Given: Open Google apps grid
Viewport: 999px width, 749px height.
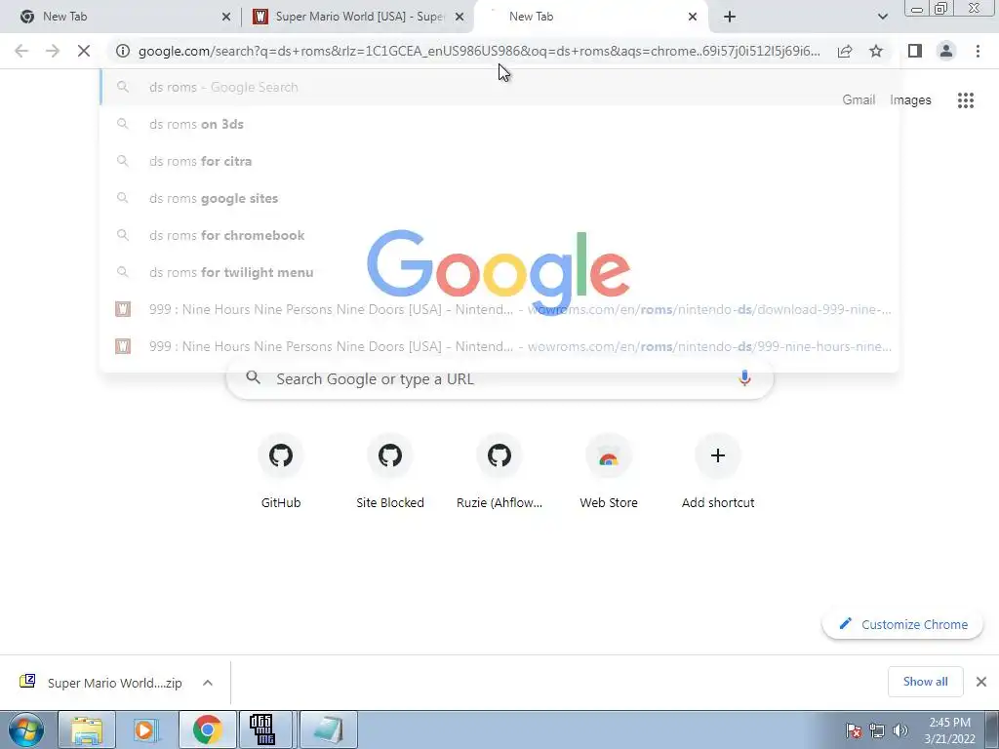Looking at the screenshot, I should tap(966, 100).
